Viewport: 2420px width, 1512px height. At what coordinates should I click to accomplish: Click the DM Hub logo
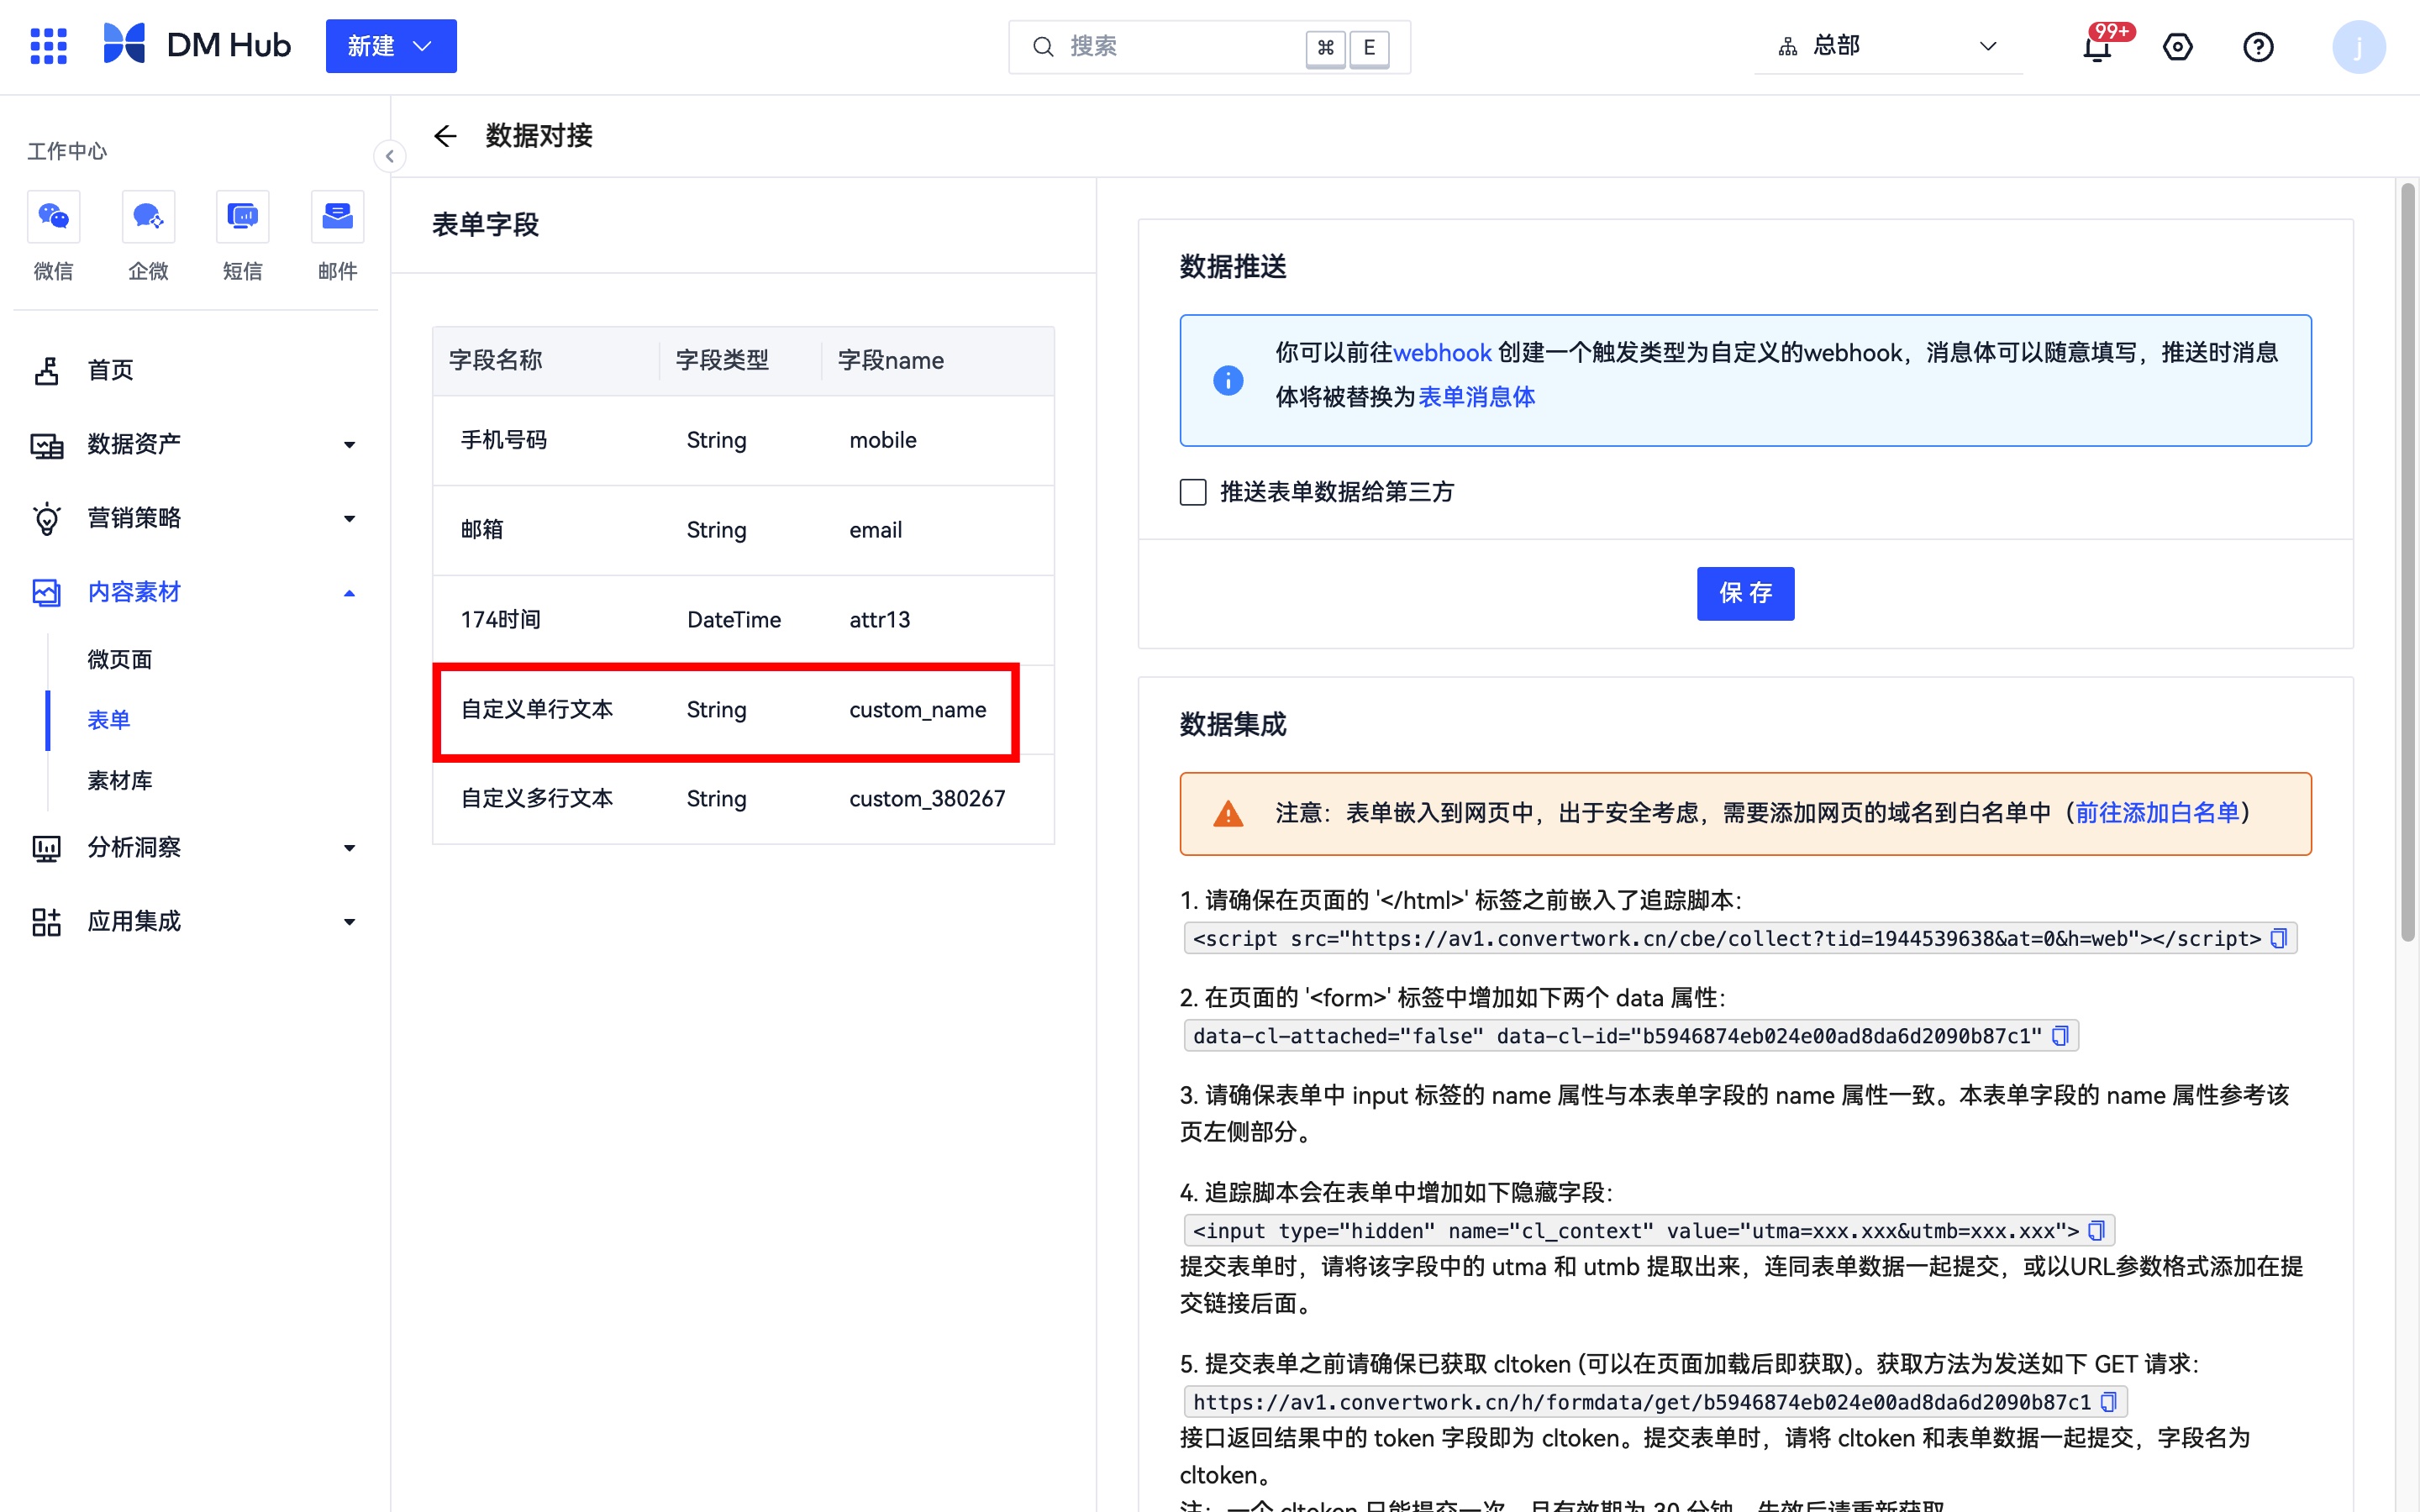197,45
